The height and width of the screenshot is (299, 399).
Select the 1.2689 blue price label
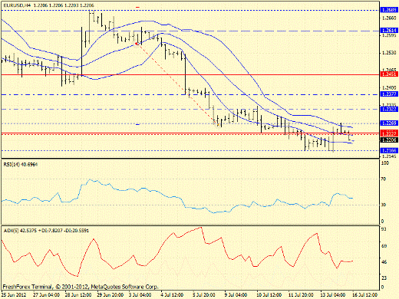pyautogui.click(x=389, y=10)
